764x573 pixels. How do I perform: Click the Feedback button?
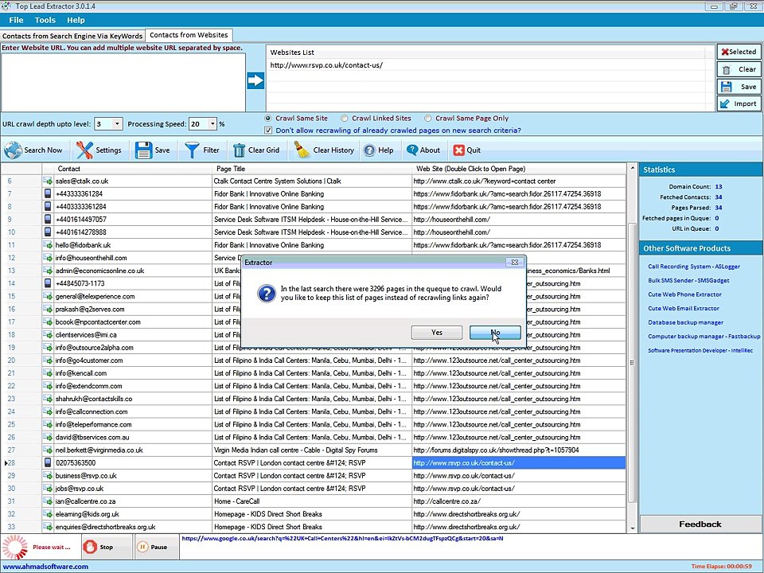coord(700,524)
